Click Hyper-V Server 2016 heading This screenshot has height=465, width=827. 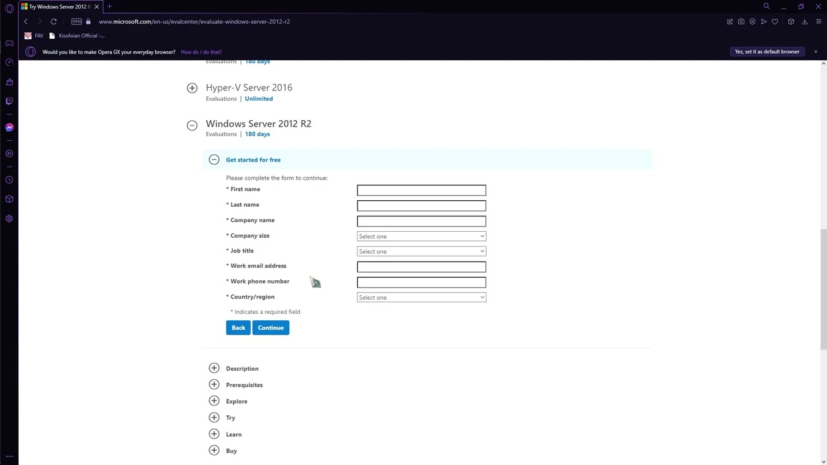pyautogui.click(x=249, y=87)
